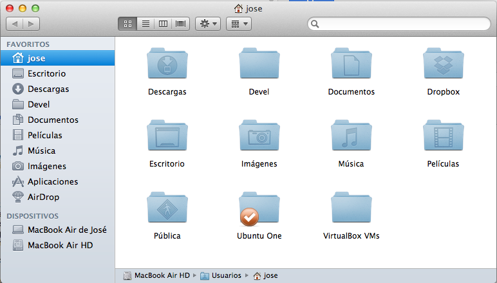Select Descargas in the sidebar

(48, 89)
